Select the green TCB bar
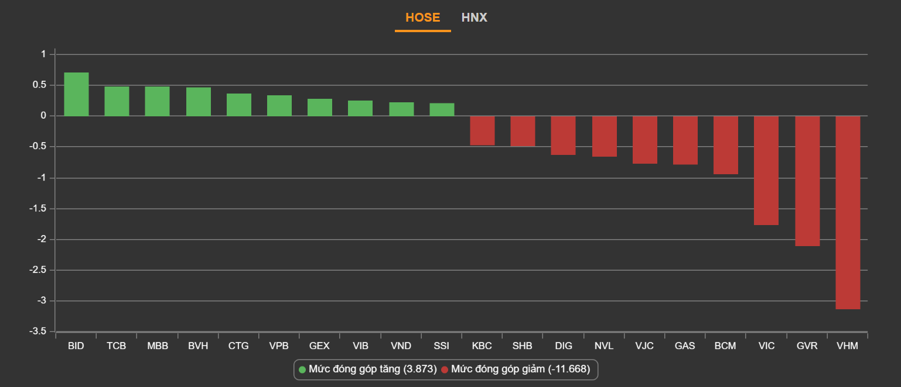 tap(117, 101)
